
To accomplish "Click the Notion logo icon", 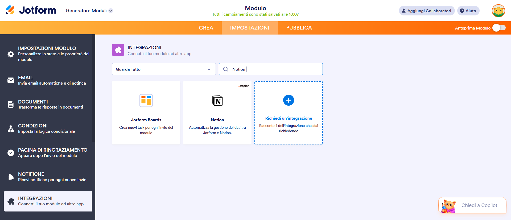I will click(217, 101).
